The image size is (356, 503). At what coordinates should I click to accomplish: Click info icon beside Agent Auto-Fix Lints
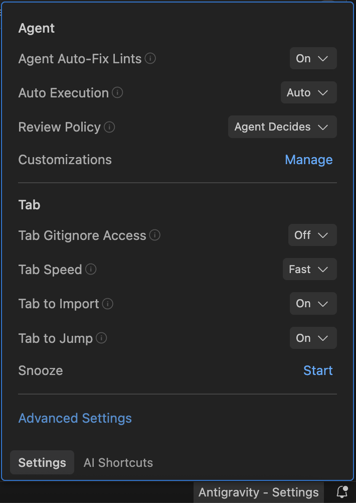coord(150,59)
